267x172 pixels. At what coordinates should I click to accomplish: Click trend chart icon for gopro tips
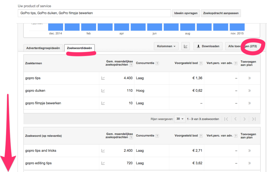tap(103, 78)
